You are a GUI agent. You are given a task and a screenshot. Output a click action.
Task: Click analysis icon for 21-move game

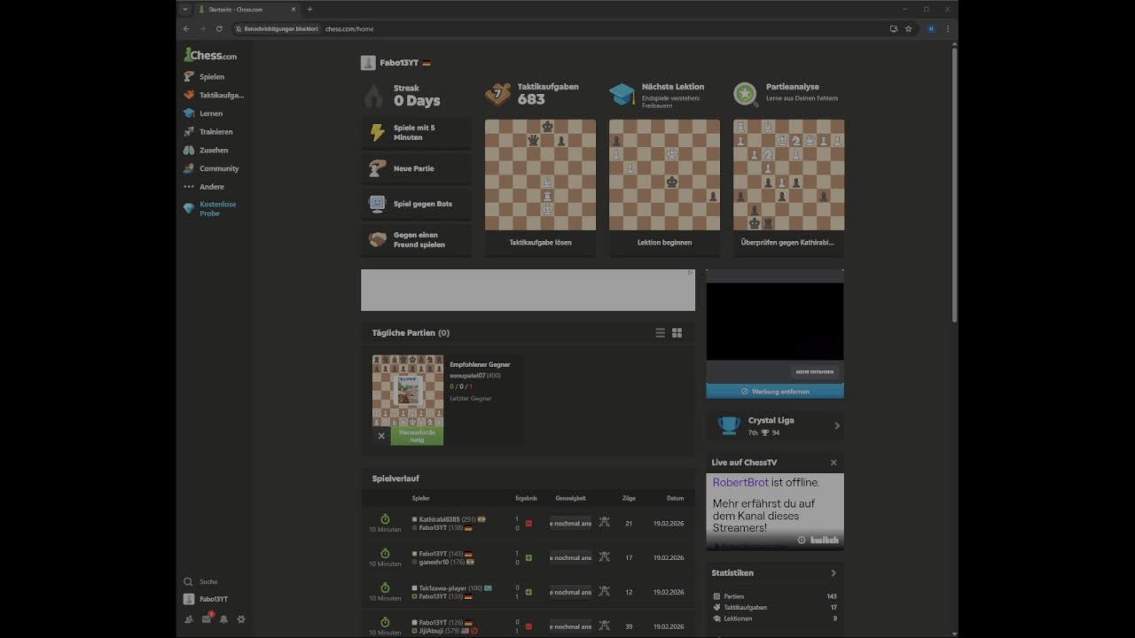[605, 523]
